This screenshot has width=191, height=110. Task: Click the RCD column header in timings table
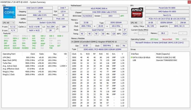coord(88,54)
